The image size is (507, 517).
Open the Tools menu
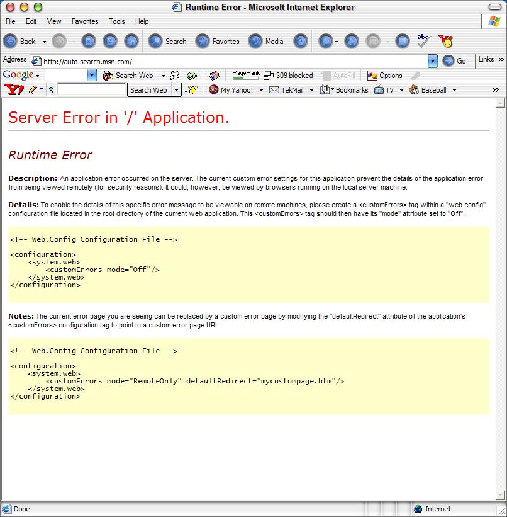117,21
